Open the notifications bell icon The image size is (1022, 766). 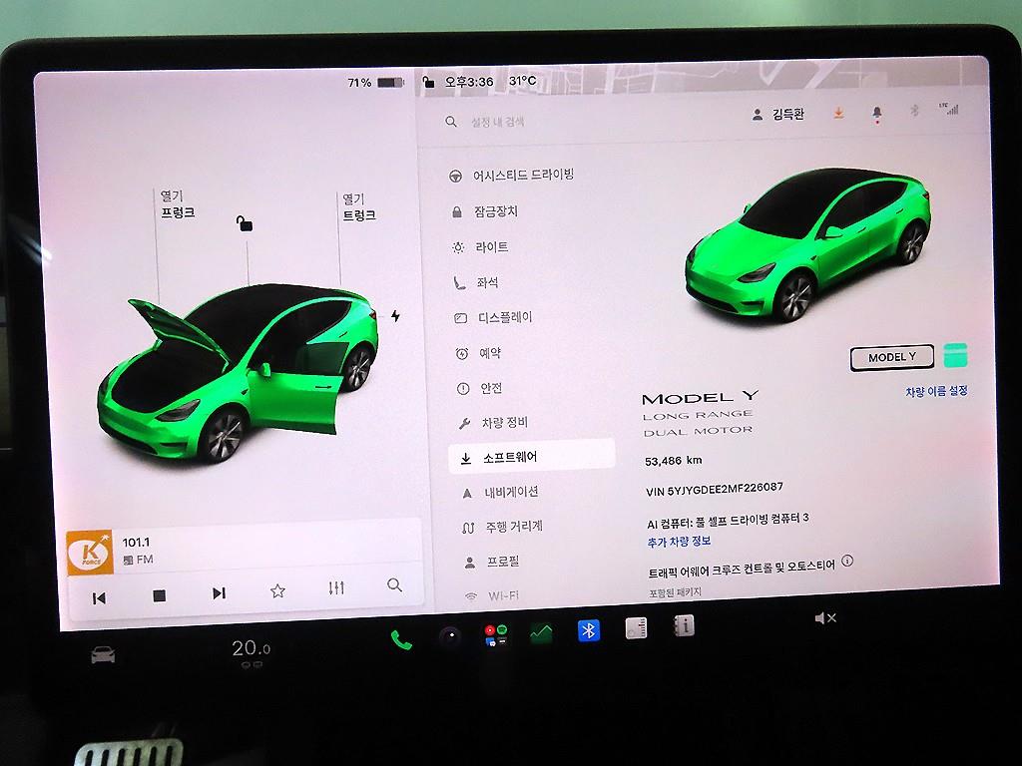click(x=877, y=114)
